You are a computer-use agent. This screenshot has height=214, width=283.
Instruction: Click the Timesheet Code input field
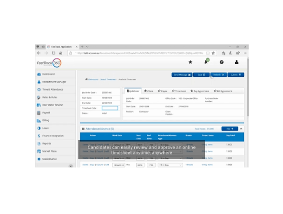[x=110, y=108]
